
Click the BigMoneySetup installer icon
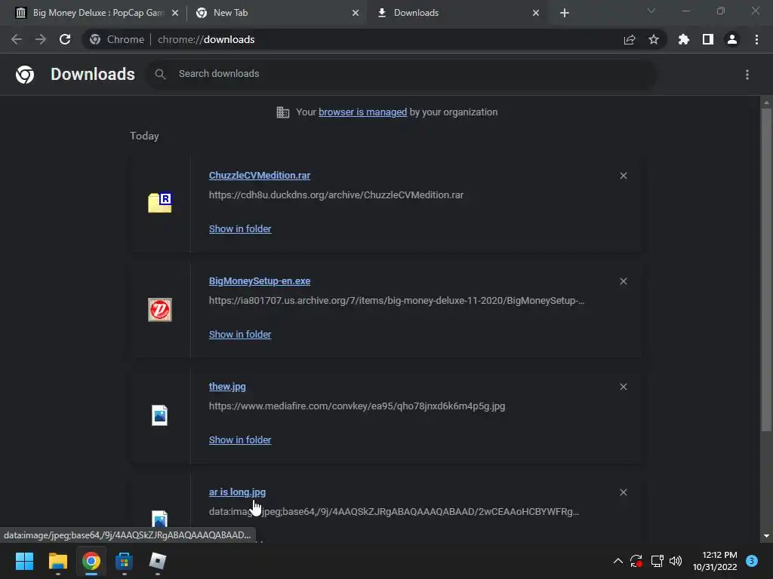coord(160,310)
